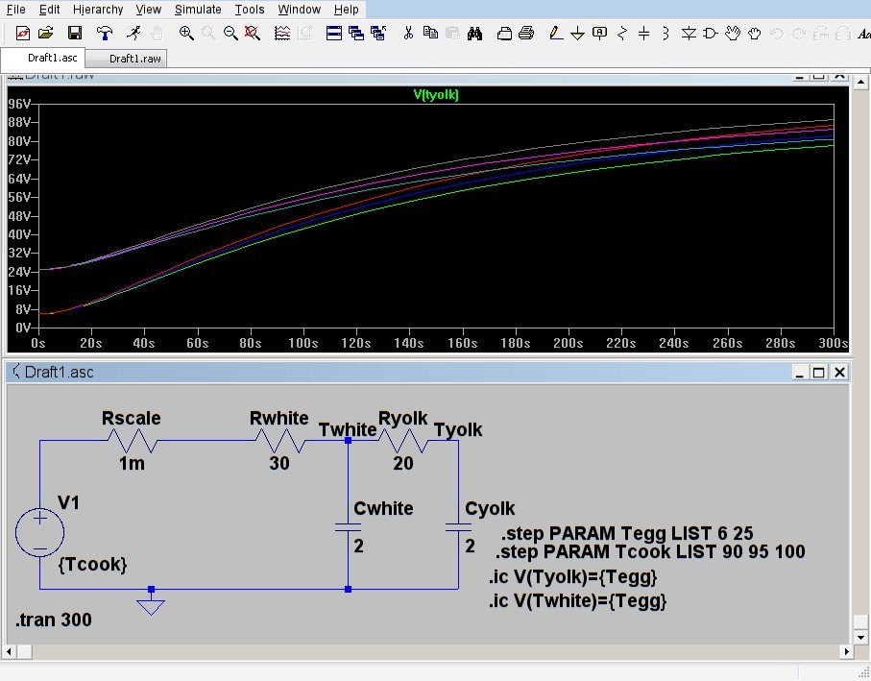The width and height of the screenshot is (871, 681).
Task: Pick the resistor component tool
Action: point(622,33)
